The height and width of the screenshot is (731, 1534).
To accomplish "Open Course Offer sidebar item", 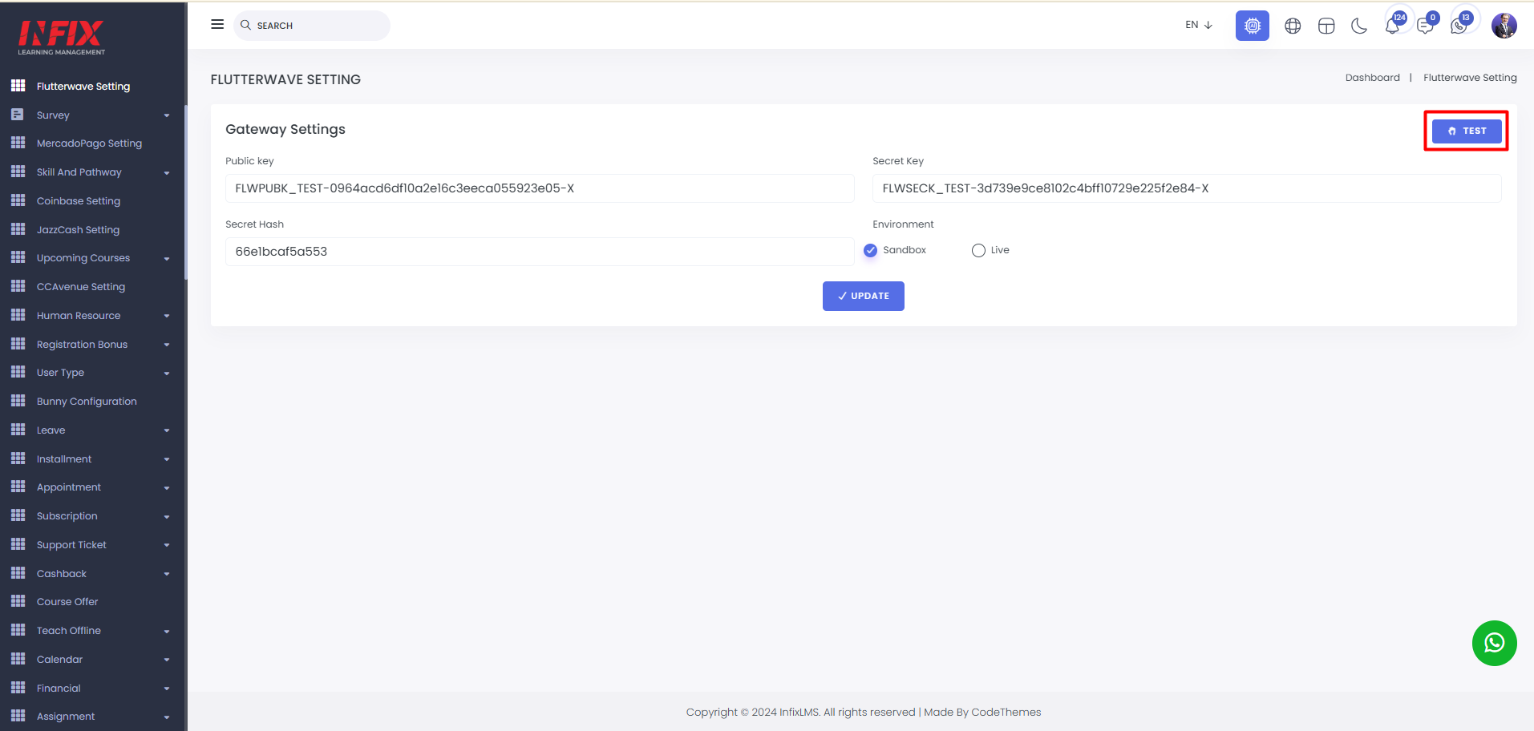I will coord(67,601).
